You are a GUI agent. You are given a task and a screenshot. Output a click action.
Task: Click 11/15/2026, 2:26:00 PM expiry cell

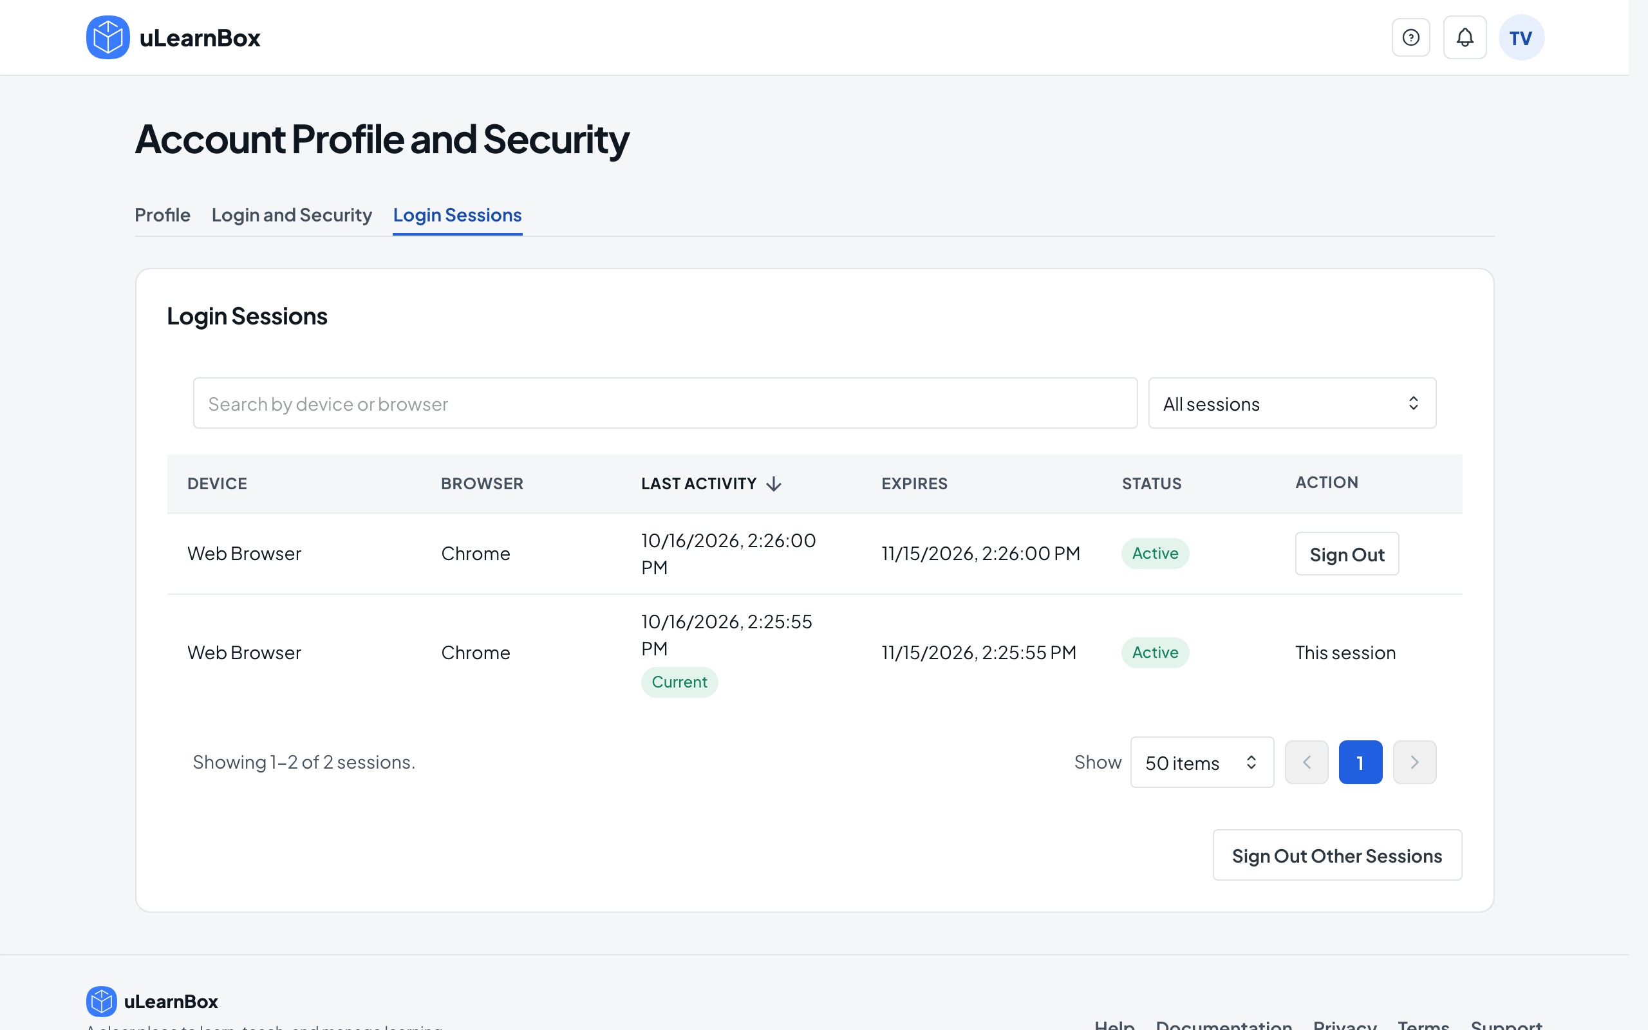point(980,553)
